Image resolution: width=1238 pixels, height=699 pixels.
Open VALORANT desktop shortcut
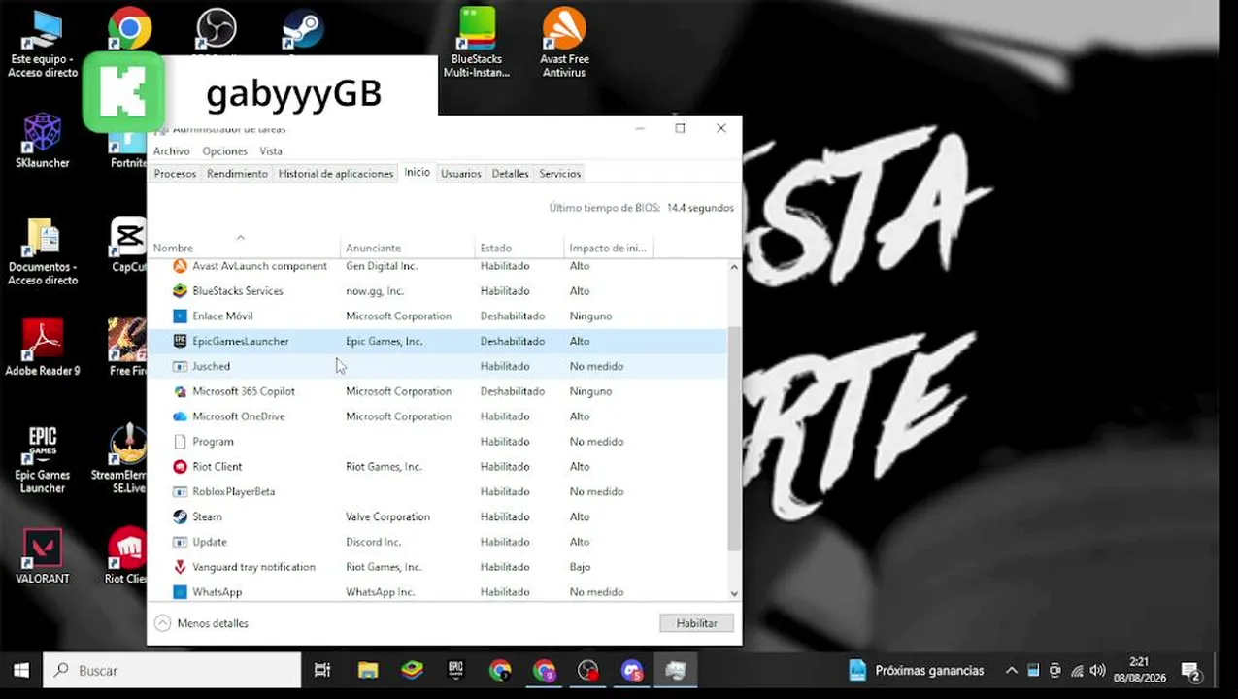(x=43, y=556)
